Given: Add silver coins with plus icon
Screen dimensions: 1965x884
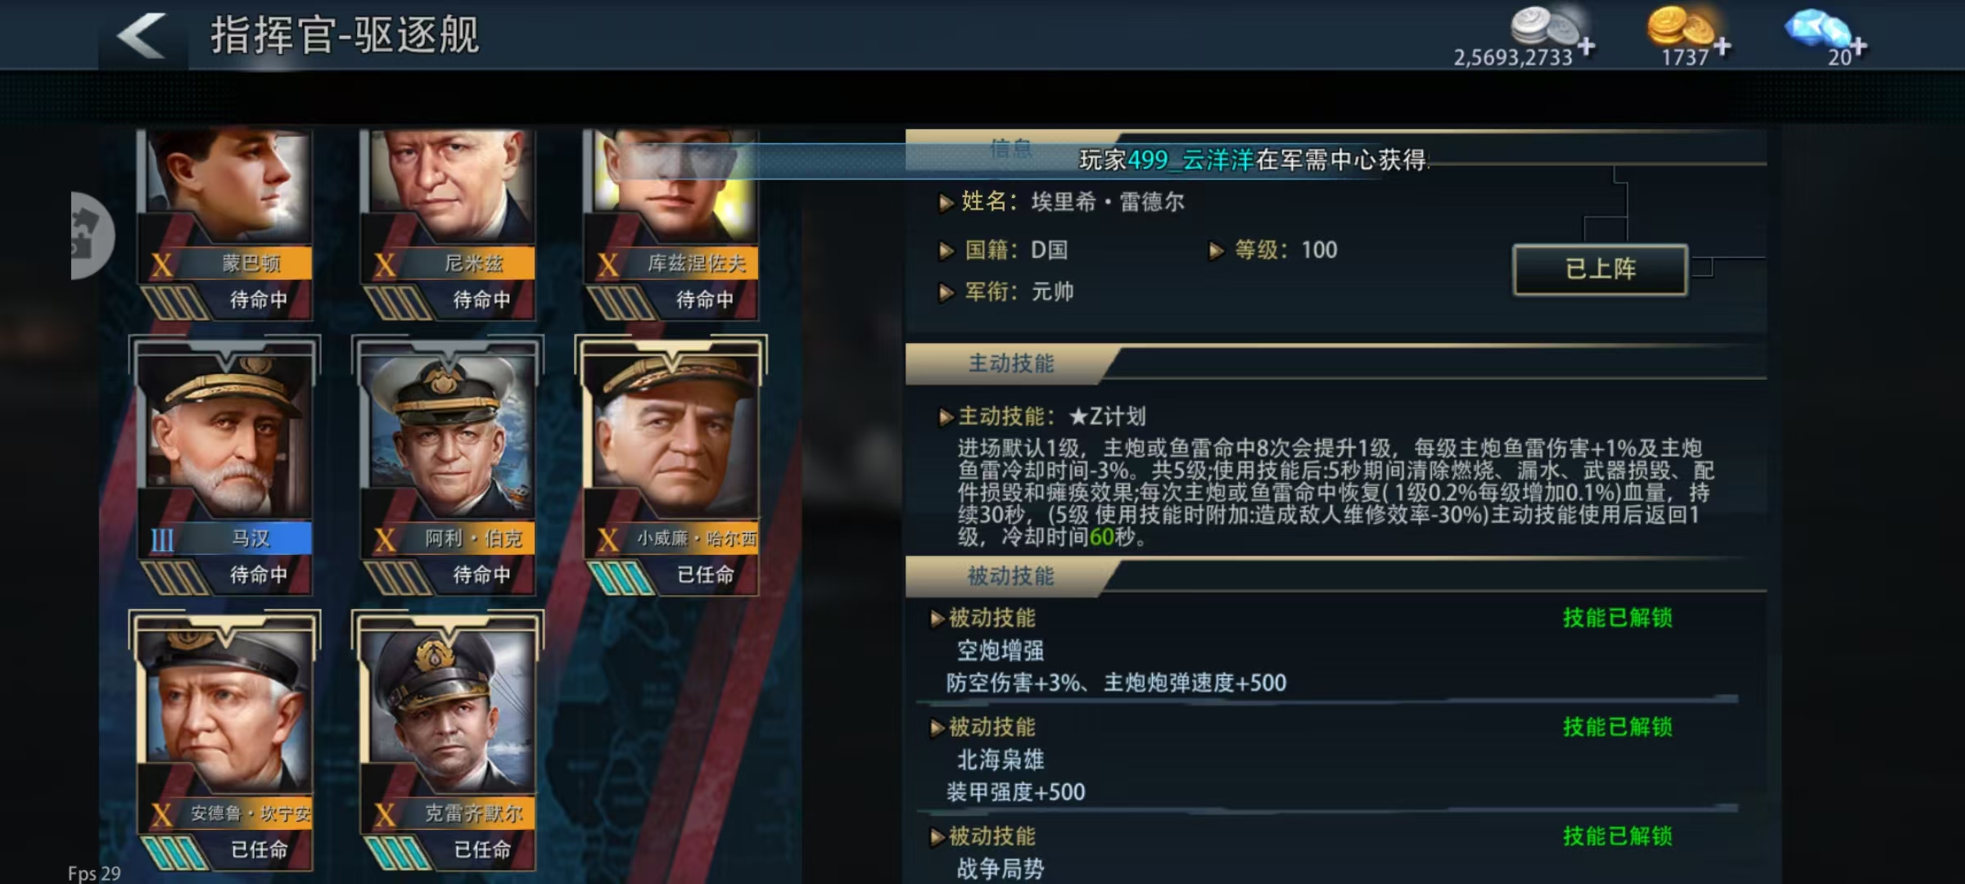Looking at the screenshot, I should [x=1586, y=47].
